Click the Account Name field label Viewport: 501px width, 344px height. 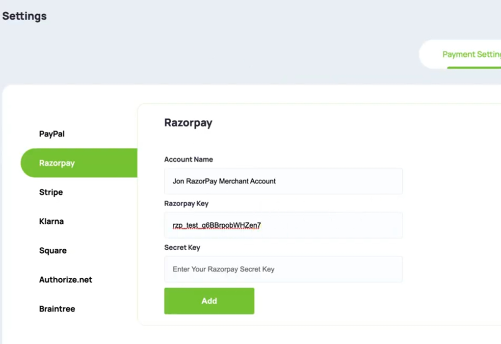(188, 159)
